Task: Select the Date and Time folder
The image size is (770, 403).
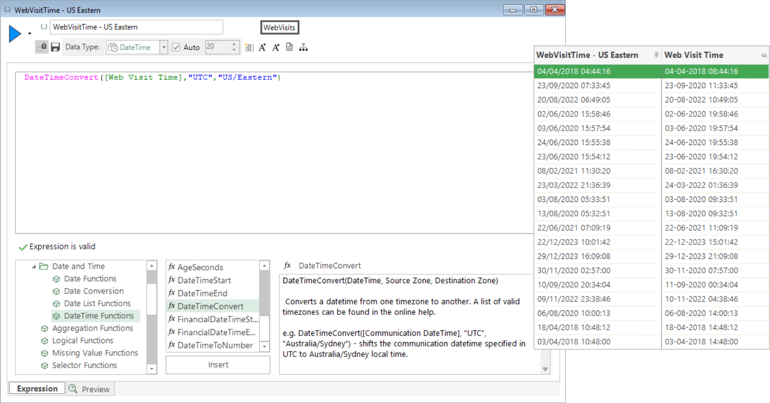Action: coord(78,266)
